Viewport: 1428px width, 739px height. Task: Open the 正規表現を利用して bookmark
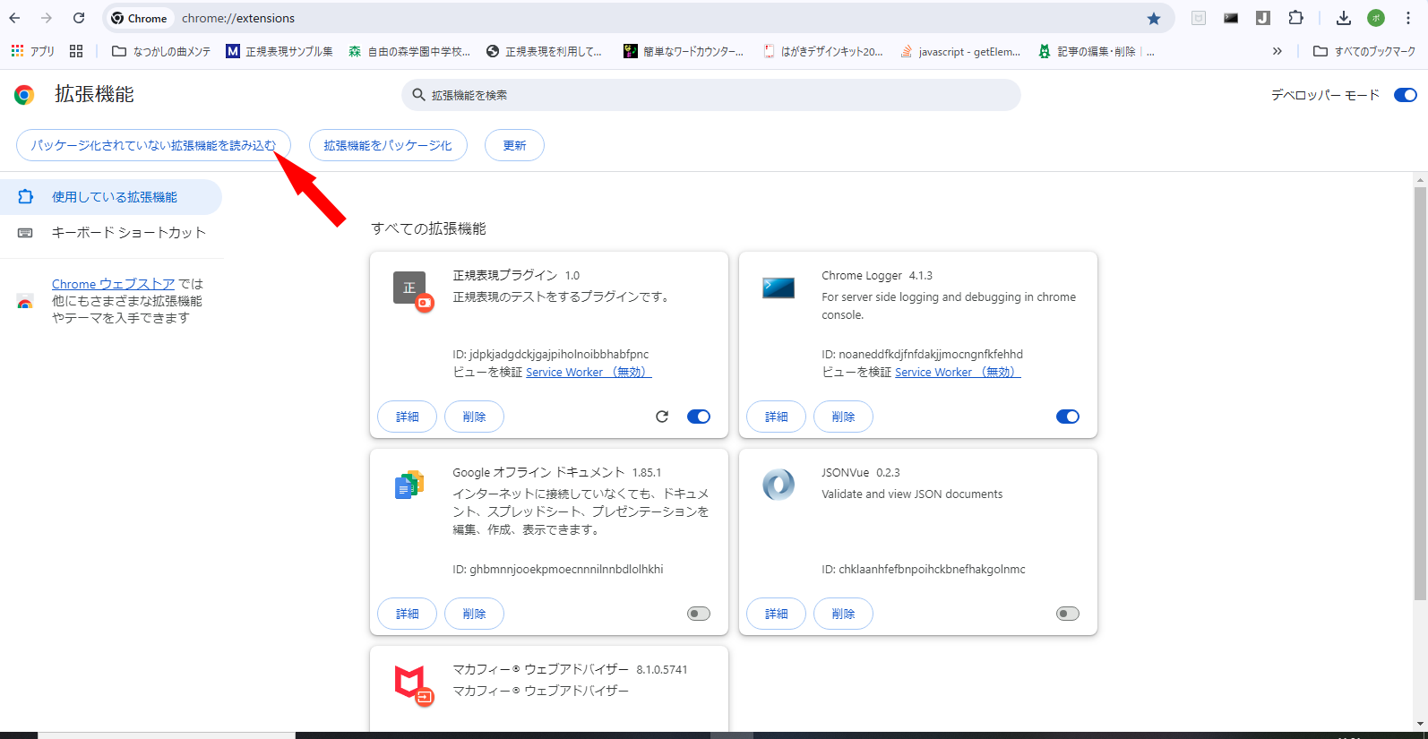click(544, 51)
